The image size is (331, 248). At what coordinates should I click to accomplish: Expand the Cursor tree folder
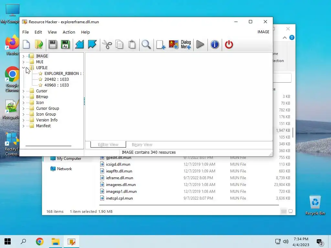(x=23, y=91)
